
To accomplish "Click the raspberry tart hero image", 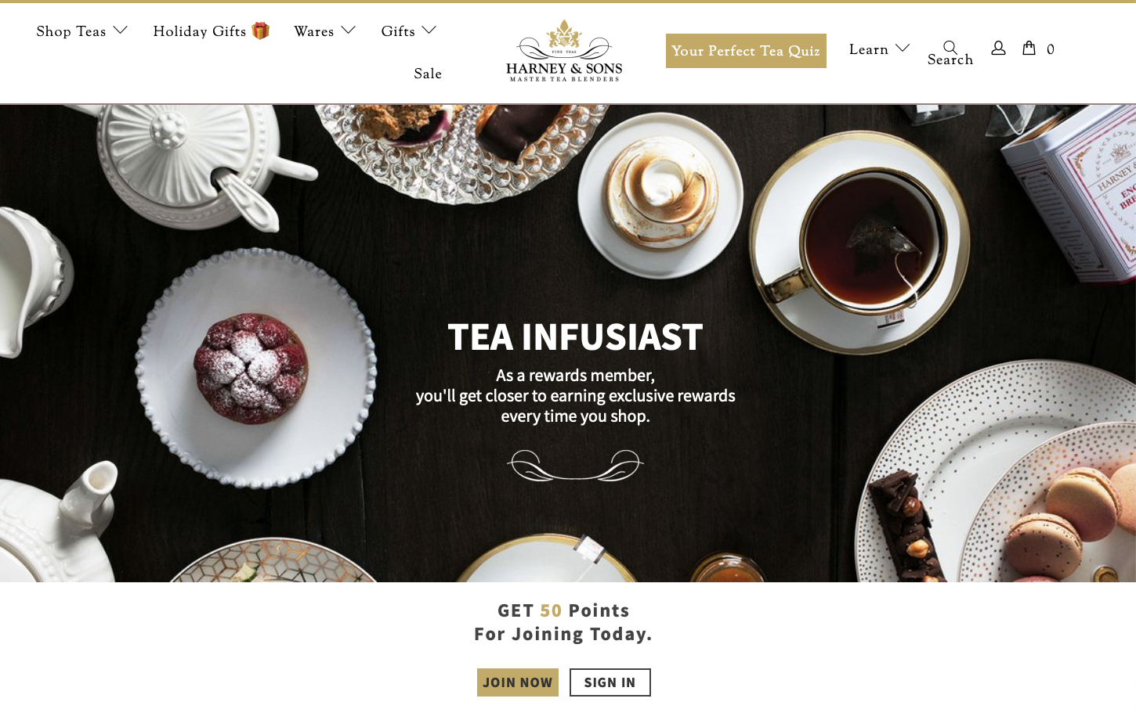I will (251, 368).
